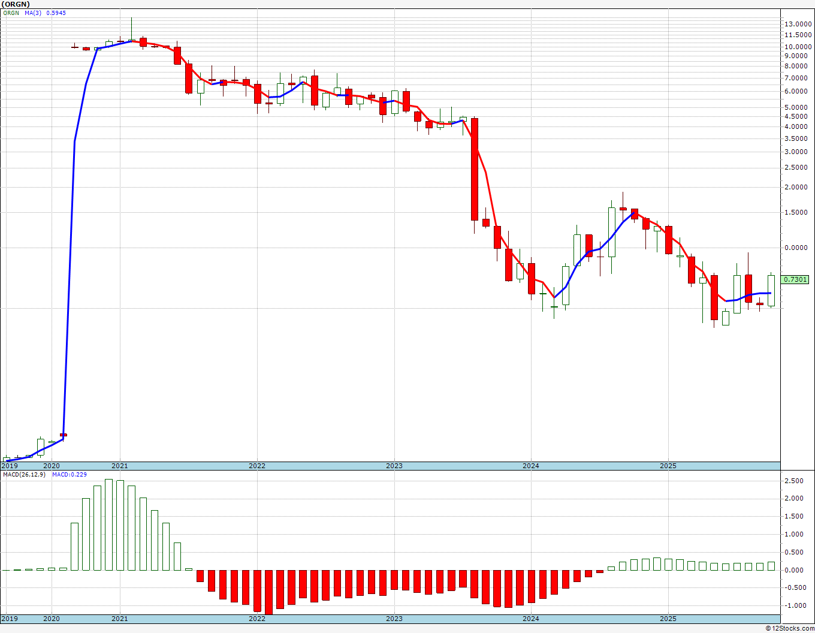This screenshot has width=815, height=633.
Task: Click the MACD(26,12,9) indicator label
Action: coord(25,474)
